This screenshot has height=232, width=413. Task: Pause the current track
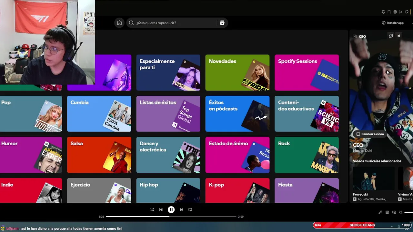171,210
